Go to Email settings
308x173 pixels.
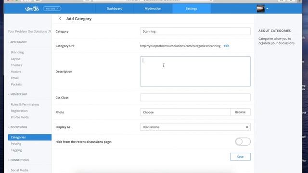pos(15,78)
